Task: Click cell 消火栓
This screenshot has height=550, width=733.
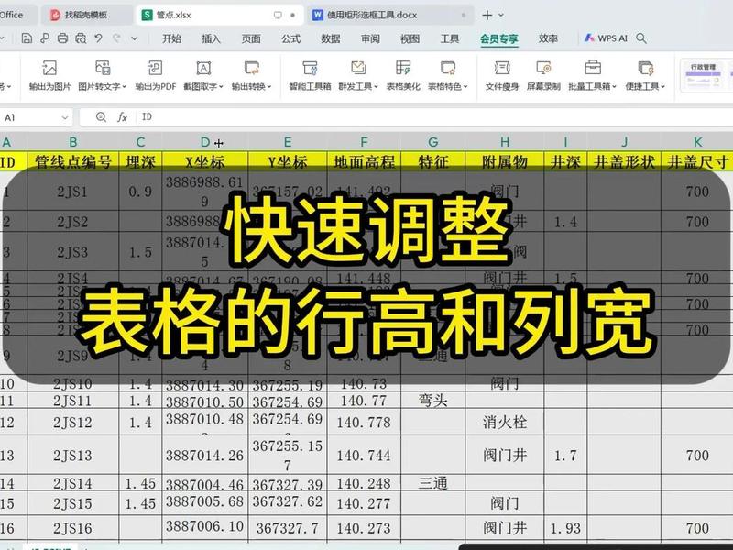Action: (505, 423)
